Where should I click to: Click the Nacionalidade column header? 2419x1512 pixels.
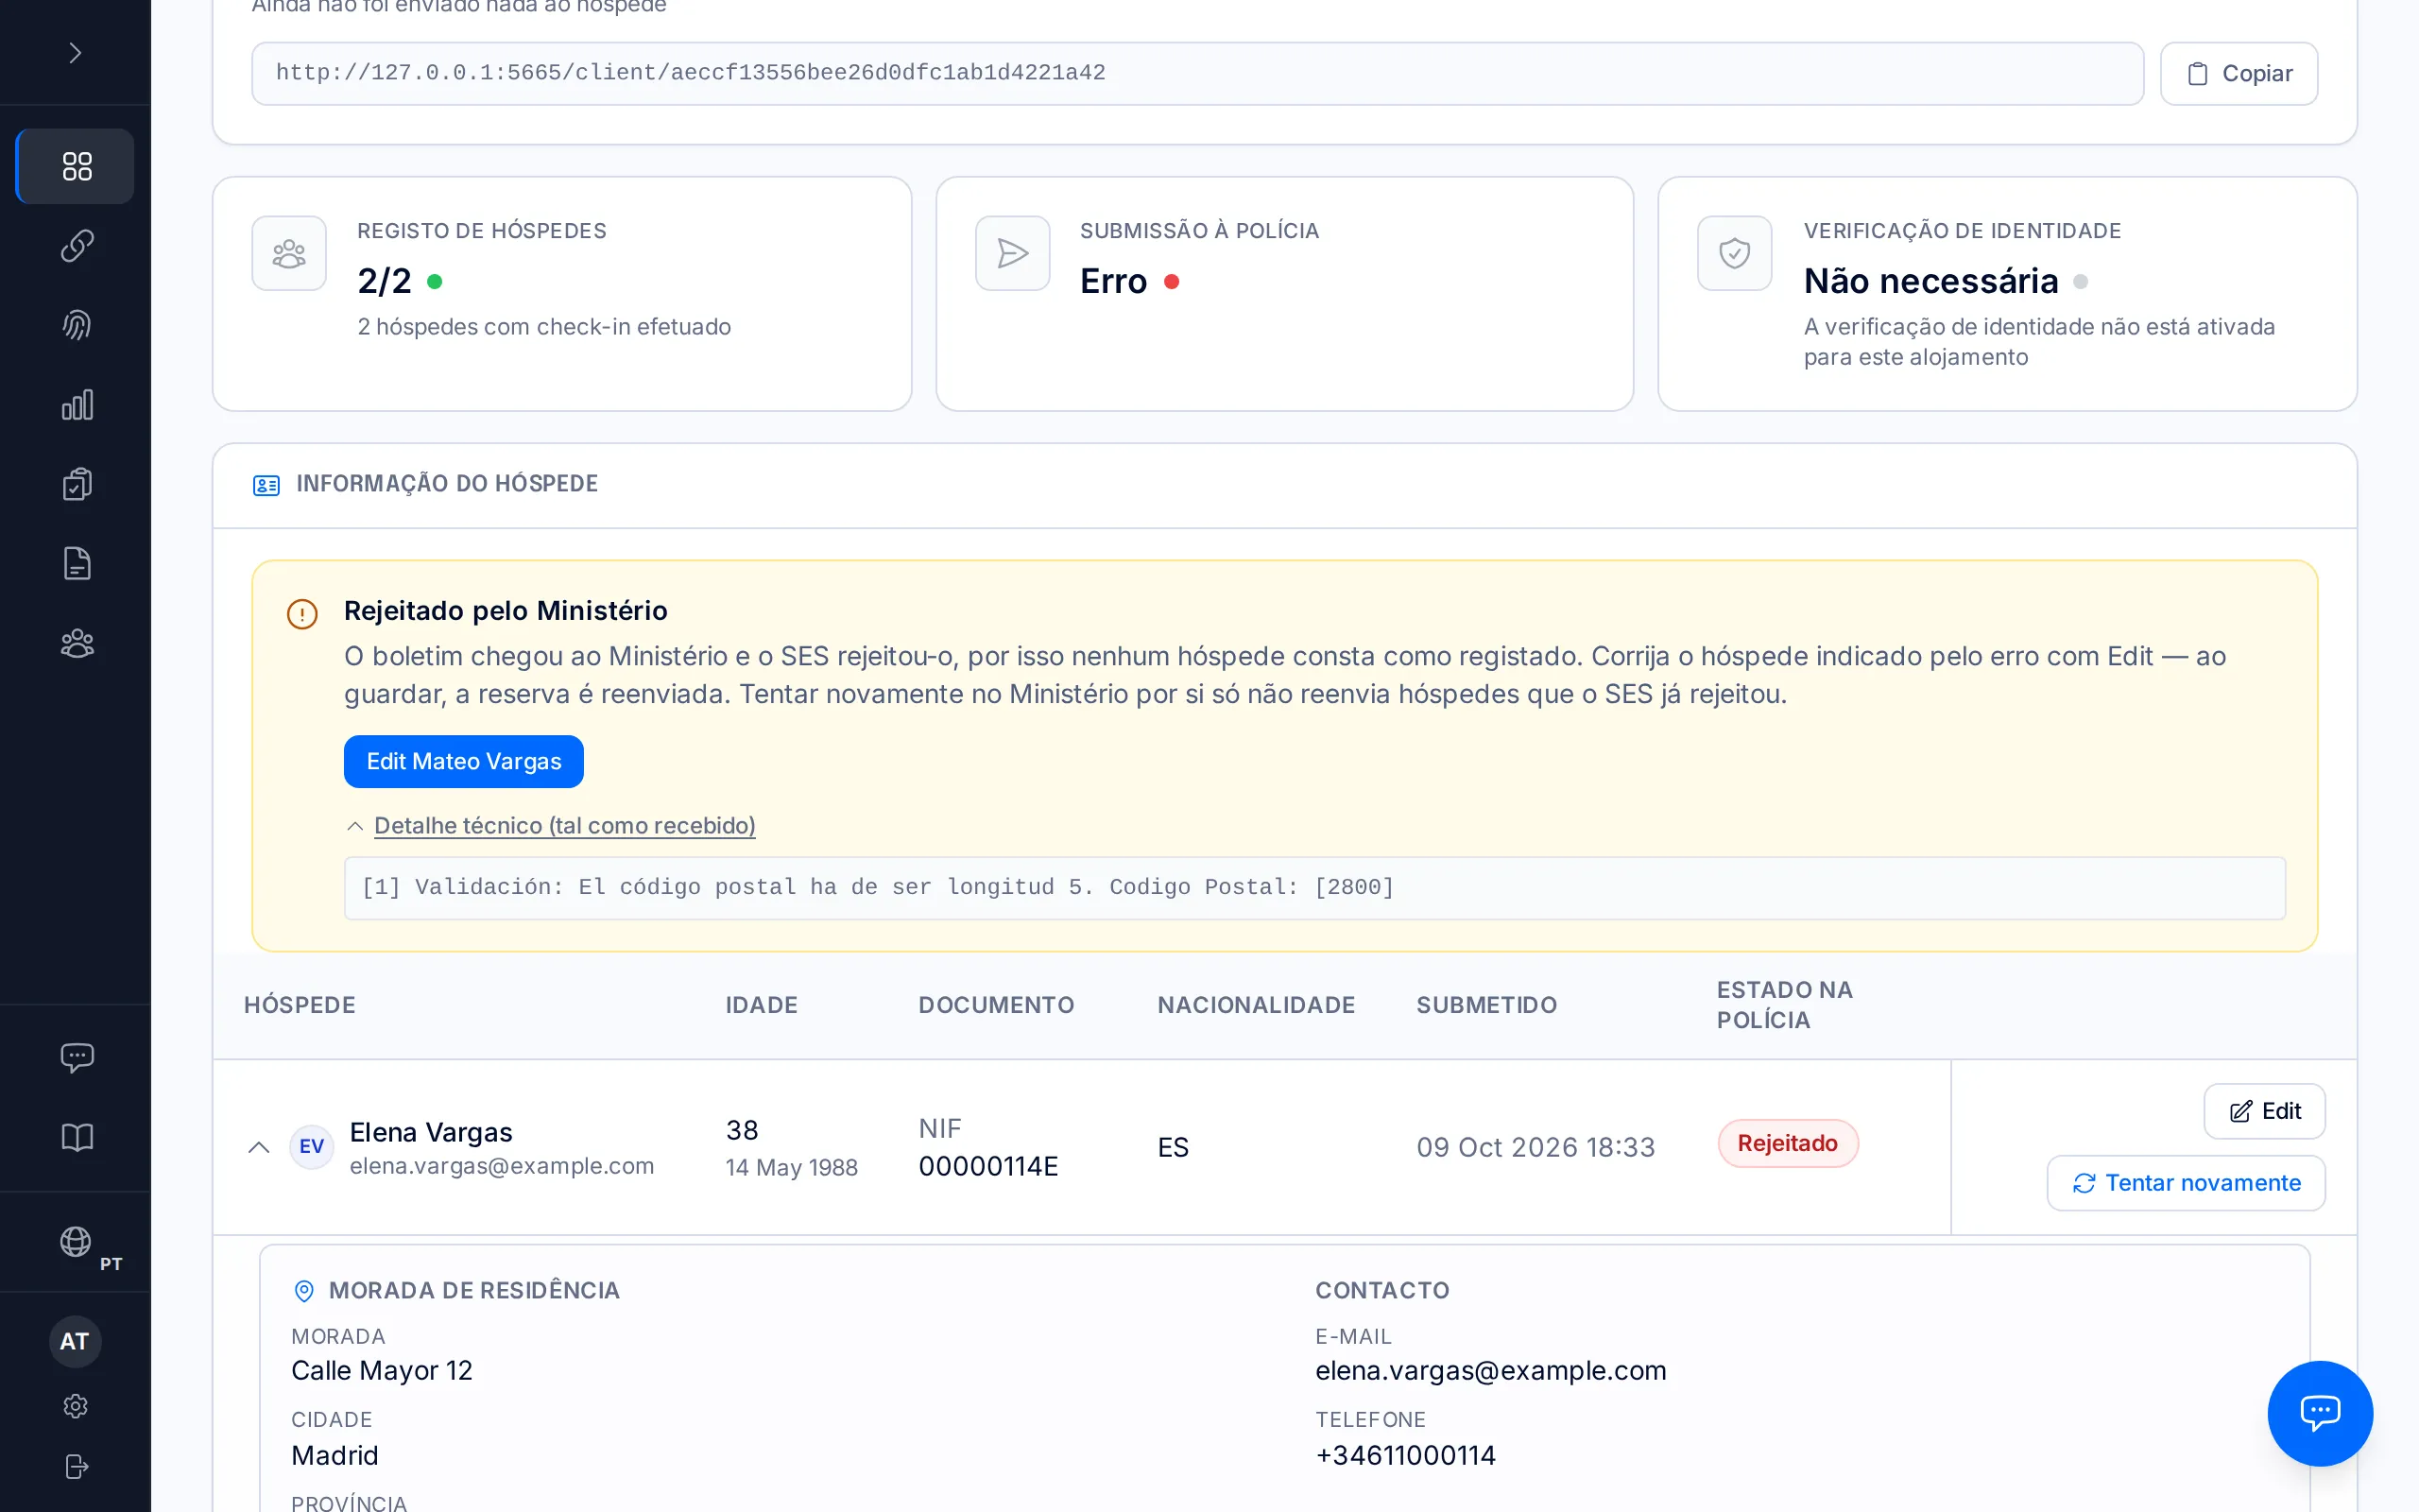coord(1257,1005)
